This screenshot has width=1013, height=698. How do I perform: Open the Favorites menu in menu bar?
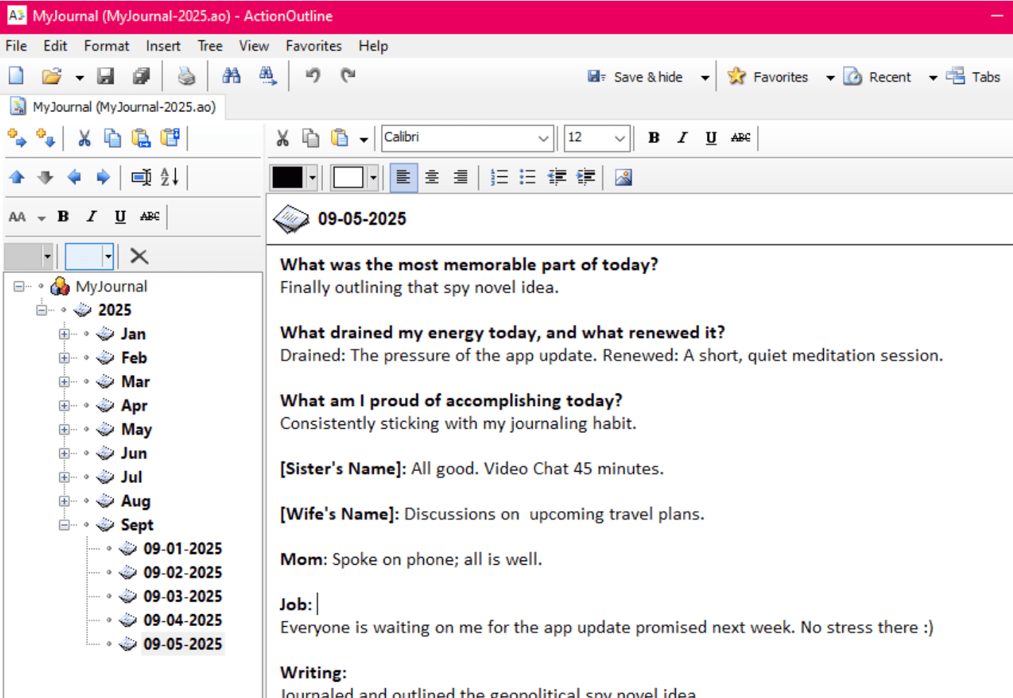coord(313,46)
